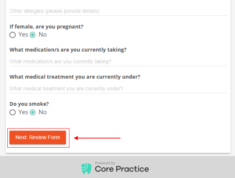Click the Next: Review Form button

38,137
